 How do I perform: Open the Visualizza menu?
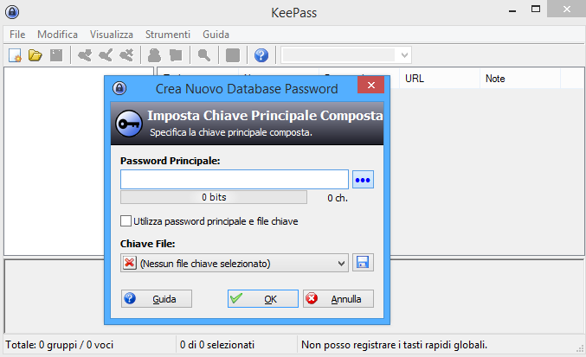tap(112, 35)
